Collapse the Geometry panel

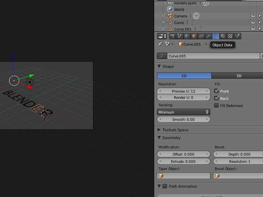(x=159, y=138)
